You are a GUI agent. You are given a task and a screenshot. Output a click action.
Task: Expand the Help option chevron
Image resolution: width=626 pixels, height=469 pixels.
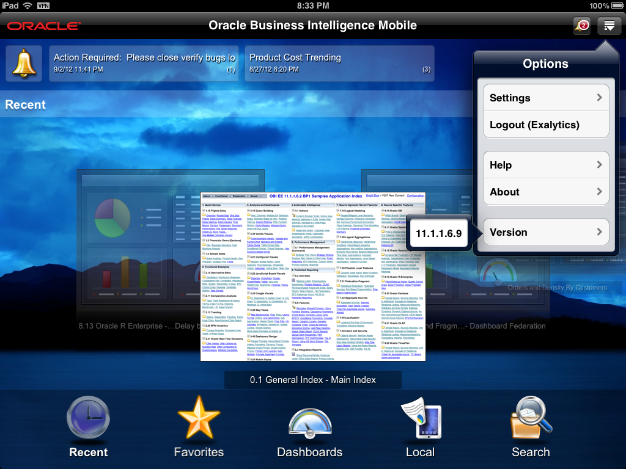click(599, 164)
